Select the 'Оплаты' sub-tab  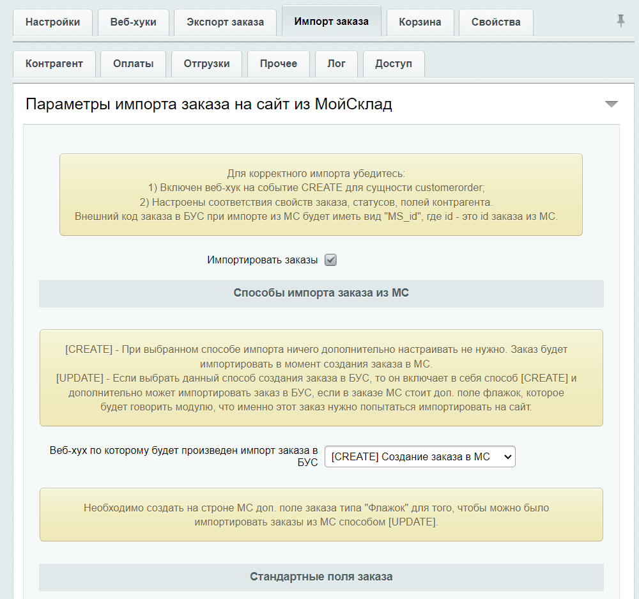pos(133,64)
